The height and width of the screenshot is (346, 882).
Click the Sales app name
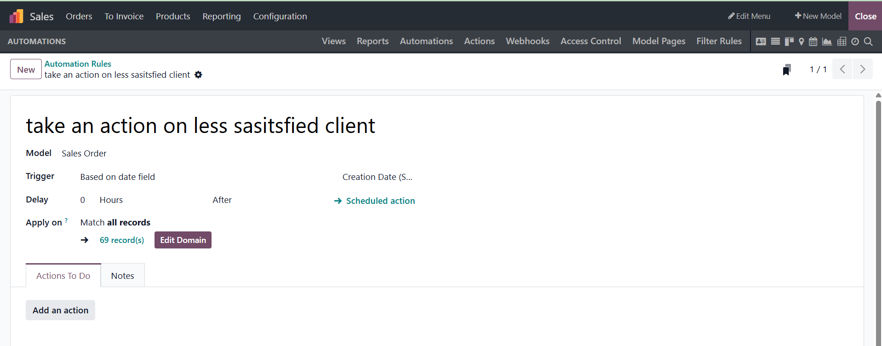42,17
